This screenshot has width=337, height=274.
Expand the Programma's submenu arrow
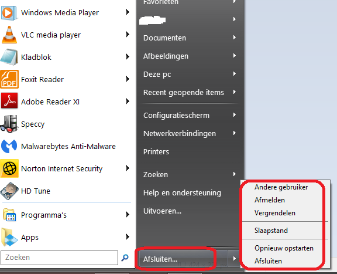coord(128,215)
